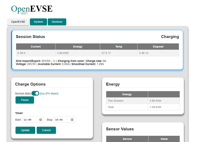Click the Charge Options heading
Viewport: 215px width, 142px height.
pyautogui.click(x=30, y=84)
